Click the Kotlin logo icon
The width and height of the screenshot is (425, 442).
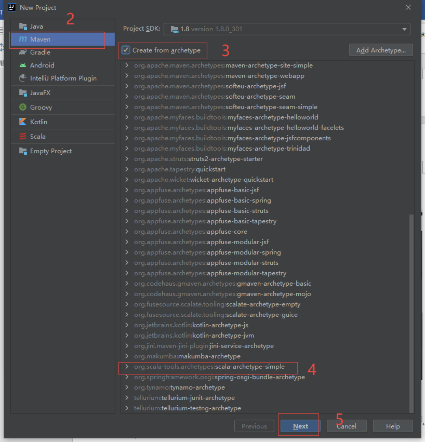(x=23, y=122)
